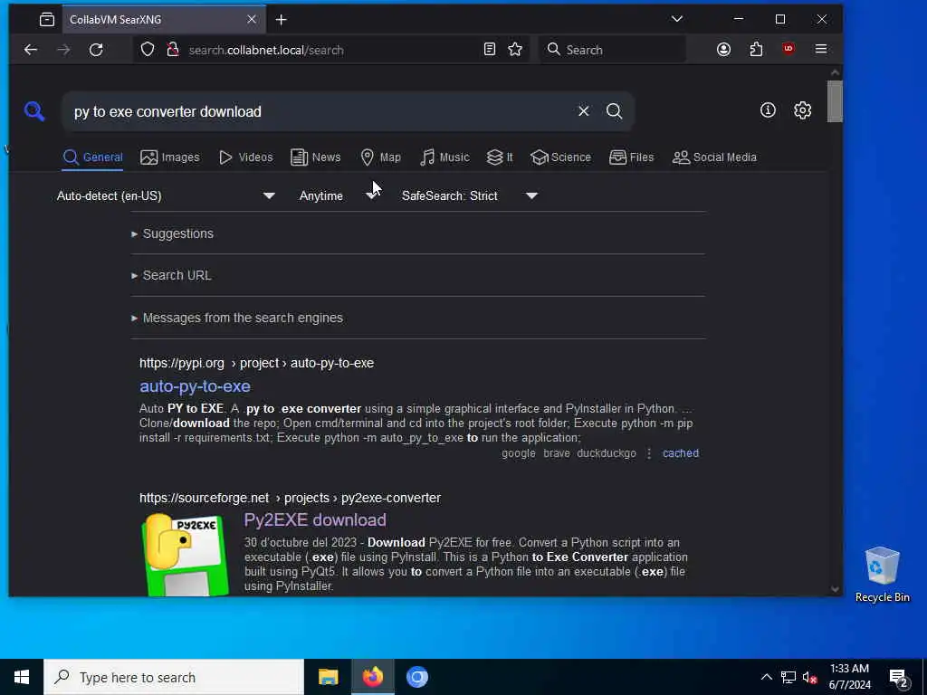Submit search with the magnifier button

tap(615, 111)
